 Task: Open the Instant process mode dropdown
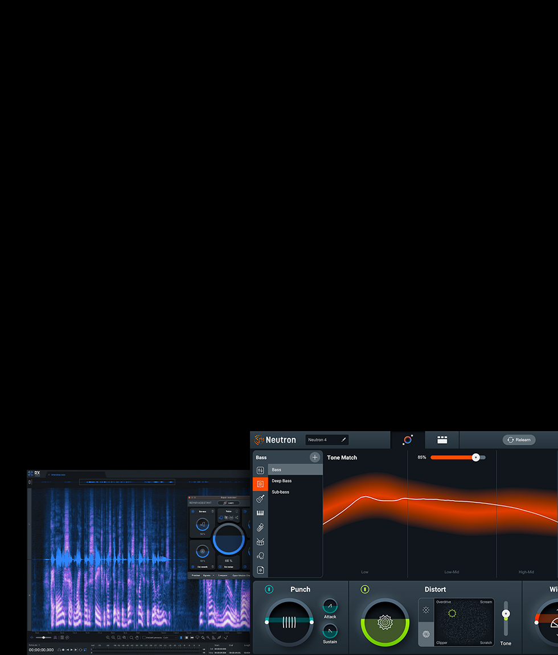170,637
